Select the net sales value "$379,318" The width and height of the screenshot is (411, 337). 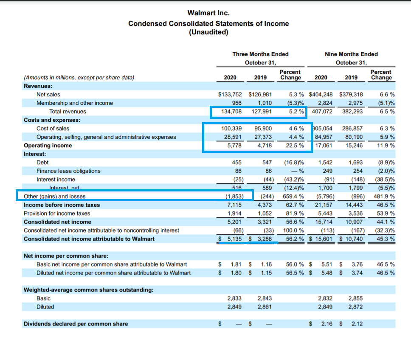click(351, 94)
